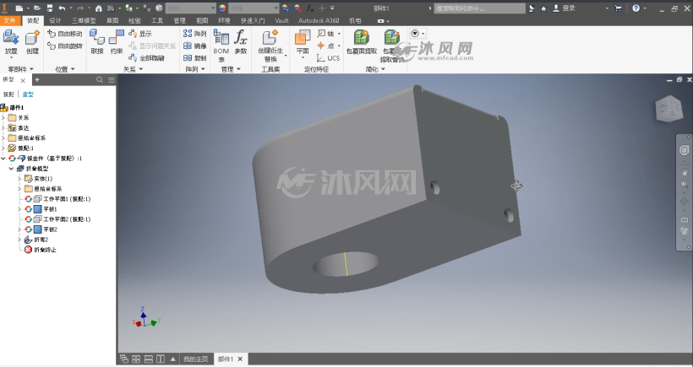The width and height of the screenshot is (693, 367).
Task: Switch to the Autodesk A360 ribbon tab
Action: click(319, 20)
